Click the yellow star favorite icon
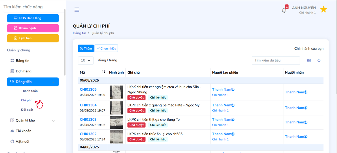Image resolution: width=337 pixels, height=153 pixels. (x=323, y=9)
